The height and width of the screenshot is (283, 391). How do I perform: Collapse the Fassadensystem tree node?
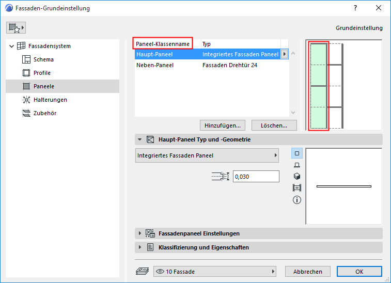(11, 46)
